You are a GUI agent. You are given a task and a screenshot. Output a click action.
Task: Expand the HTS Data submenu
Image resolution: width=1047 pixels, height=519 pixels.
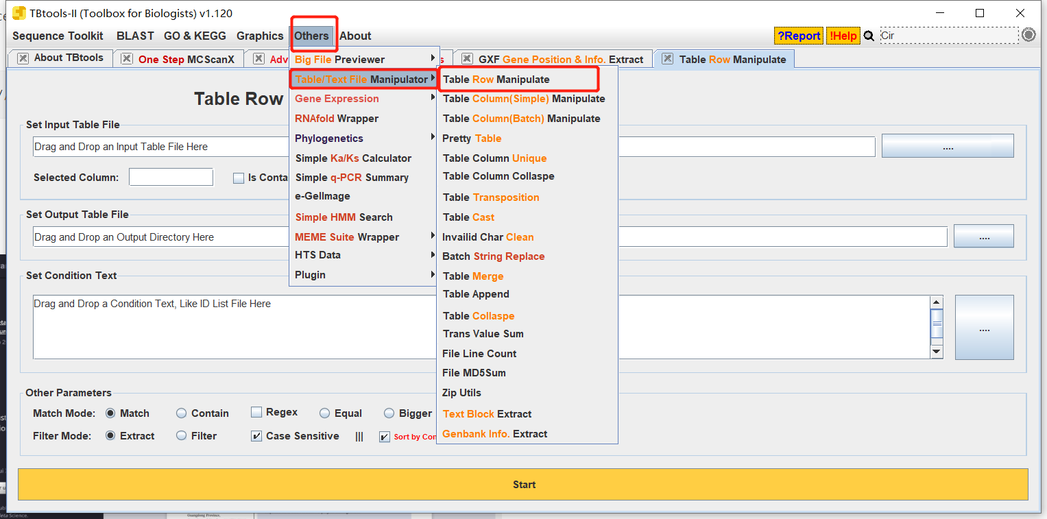(x=363, y=255)
